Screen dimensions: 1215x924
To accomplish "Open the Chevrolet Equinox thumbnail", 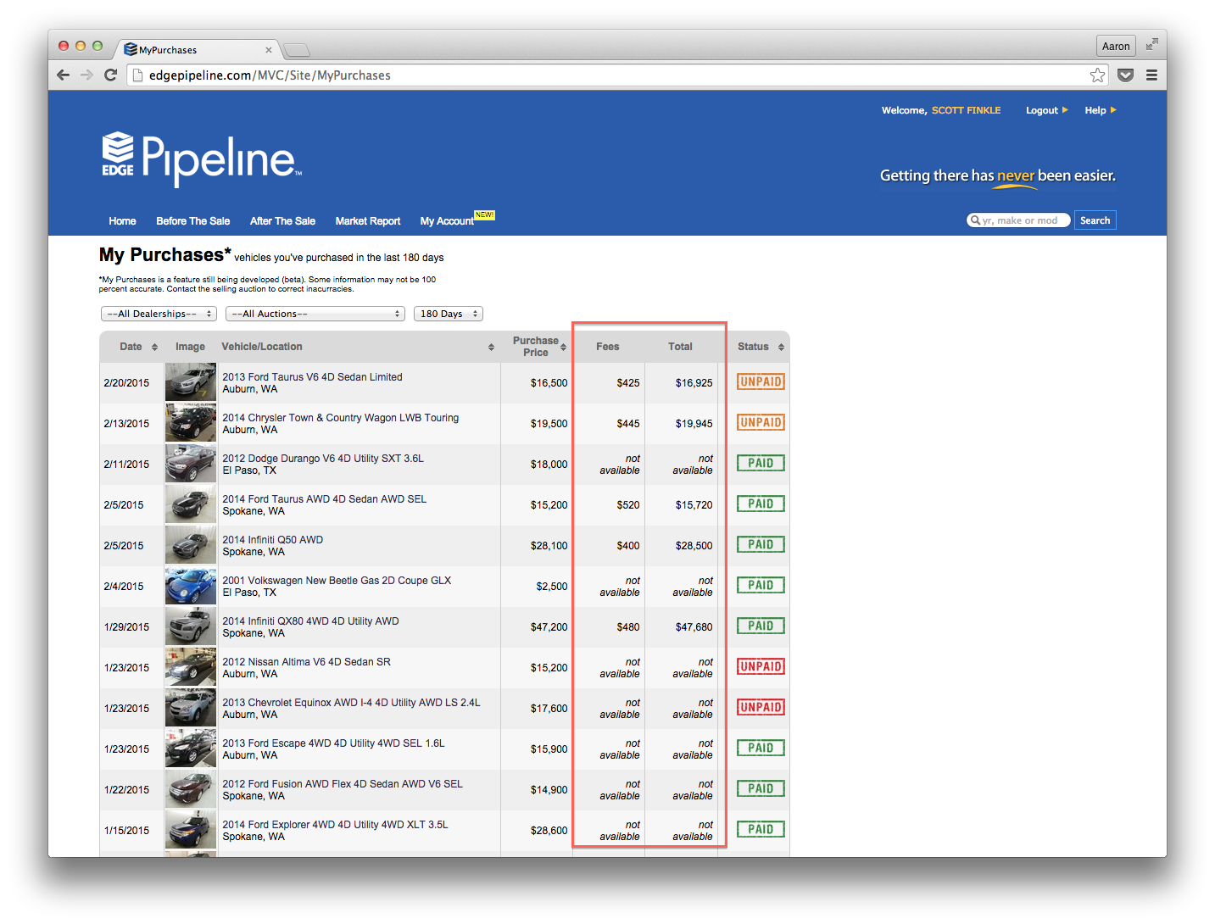I will click(191, 708).
